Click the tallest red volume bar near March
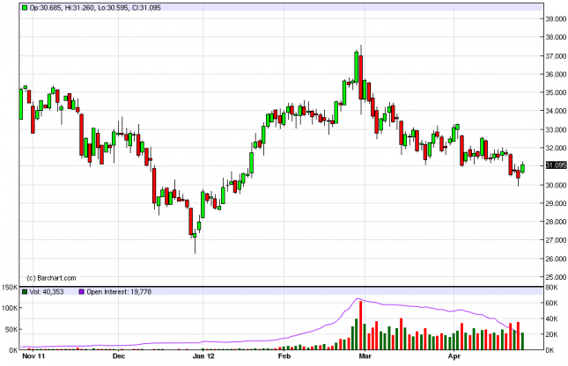The image size is (568, 366). point(360,326)
